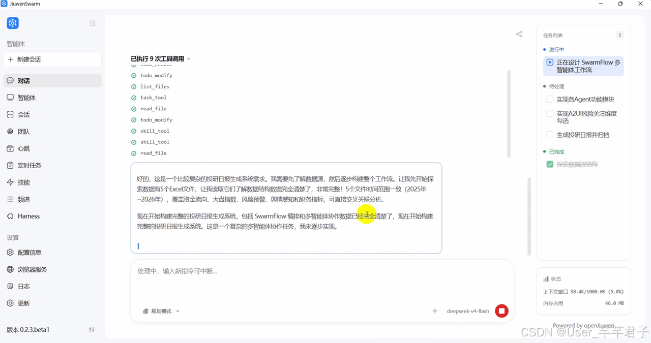This screenshot has height=343, width=651.
Task: Click the plus icon beside 新建会话
Action: pyautogui.click(x=10, y=59)
